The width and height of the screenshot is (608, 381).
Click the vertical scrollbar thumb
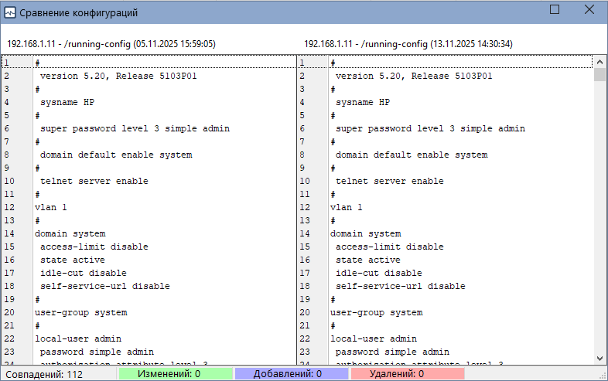tap(599, 75)
